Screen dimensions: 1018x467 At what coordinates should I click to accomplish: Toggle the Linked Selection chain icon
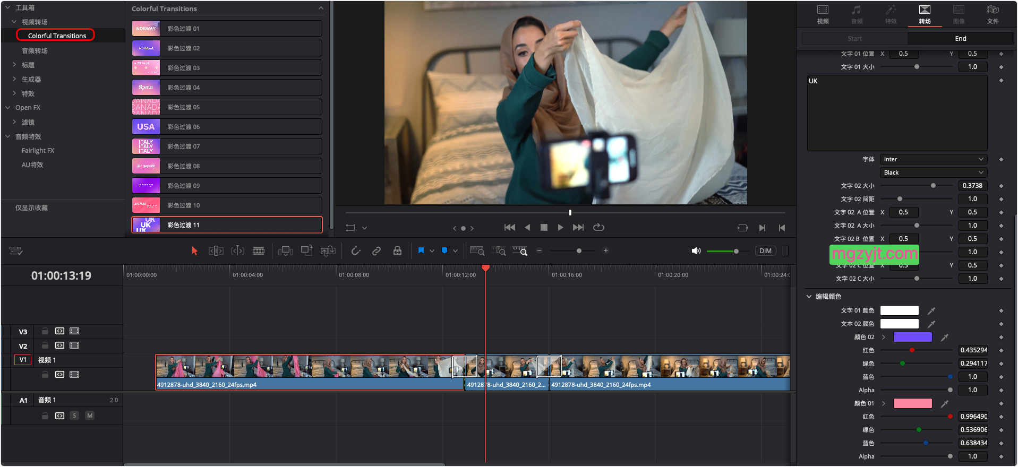click(x=377, y=251)
